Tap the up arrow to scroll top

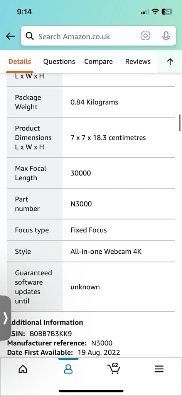(170, 61)
